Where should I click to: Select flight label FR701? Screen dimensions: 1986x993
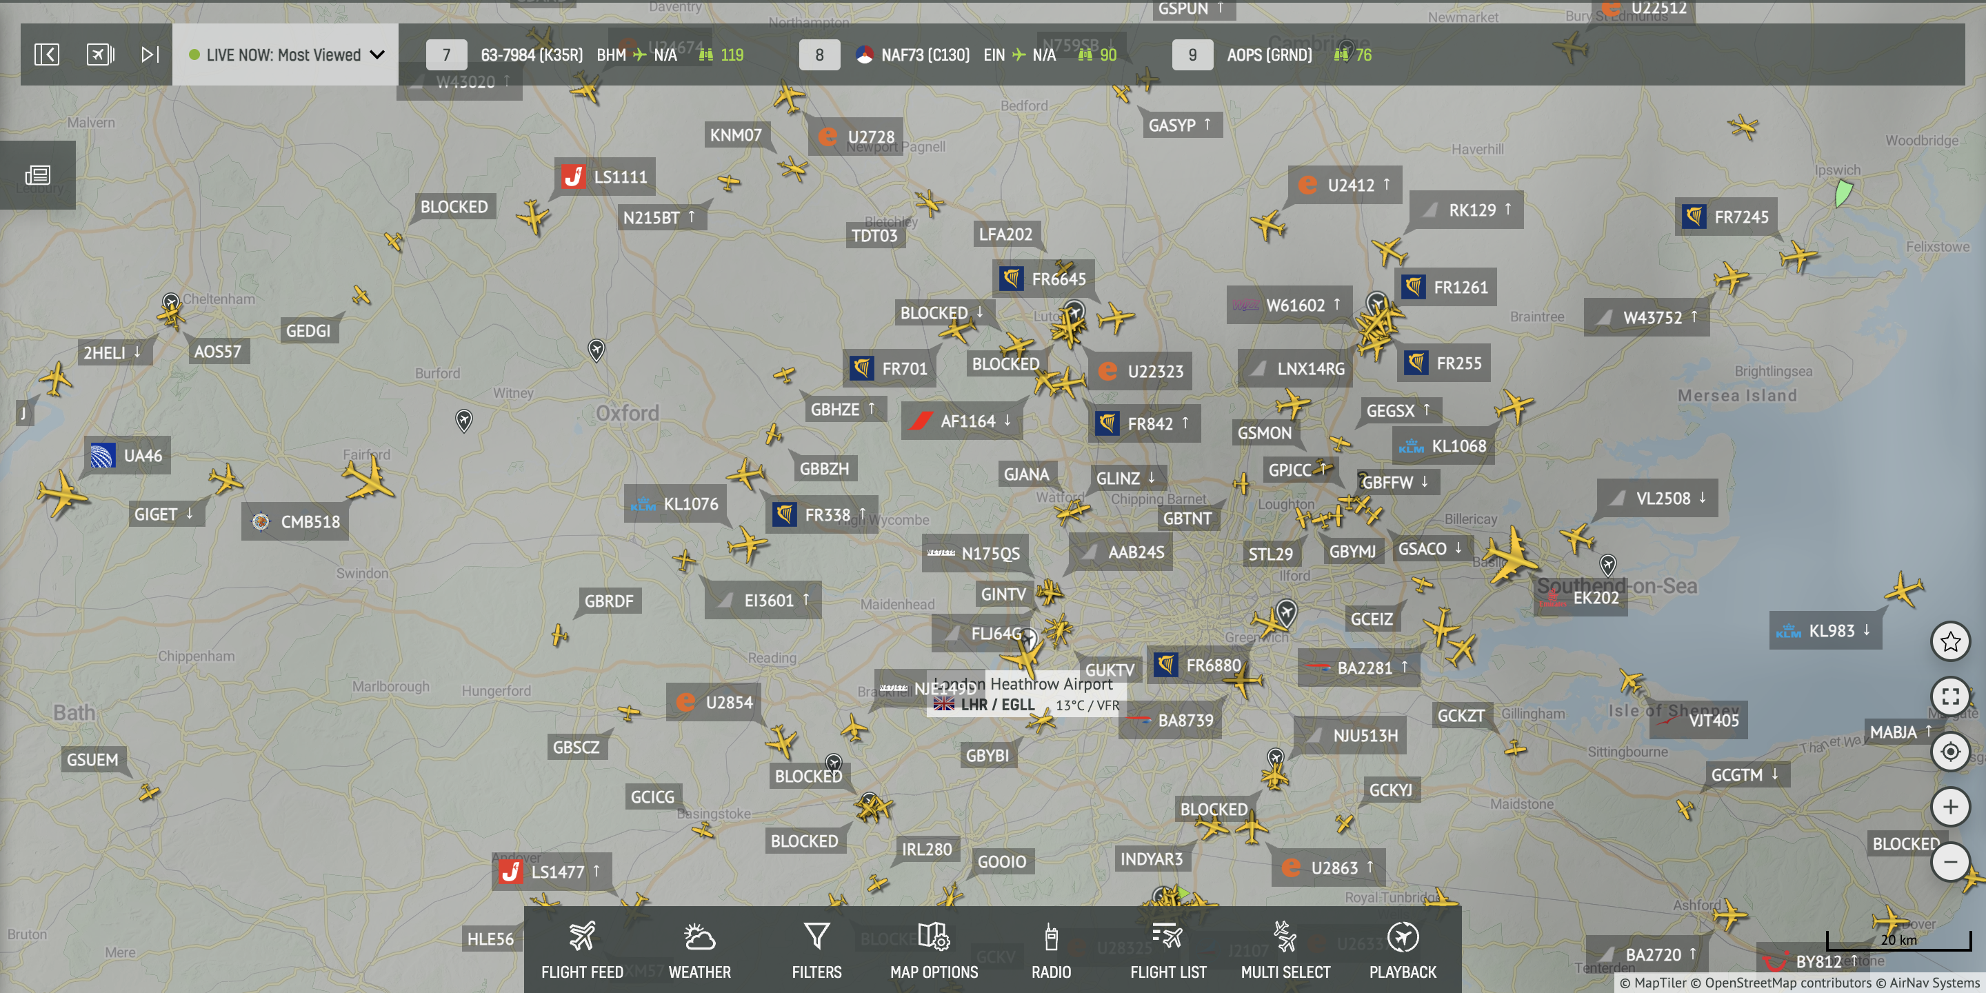pyautogui.click(x=890, y=368)
